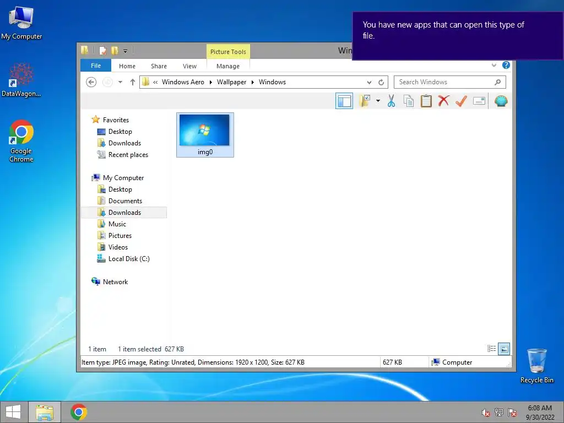This screenshot has height=423, width=564.
Task: Open the folder options dropdown arrow
Action: [378, 101]
